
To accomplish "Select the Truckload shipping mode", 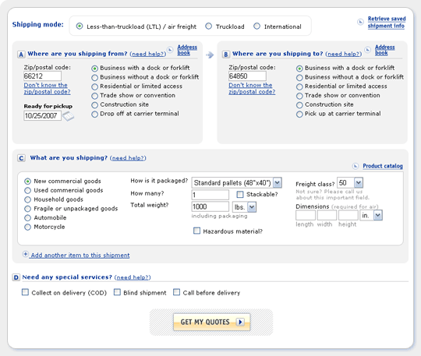I will [x=209, y=26].
